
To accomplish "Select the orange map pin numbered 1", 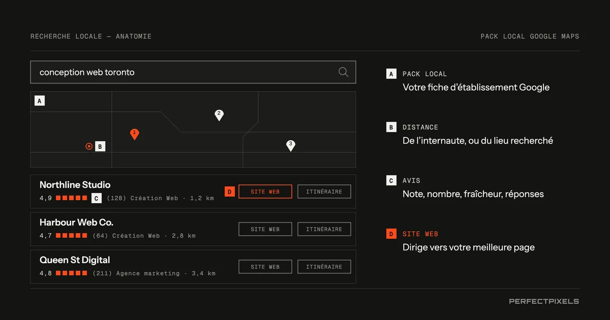I will [135, 134].
